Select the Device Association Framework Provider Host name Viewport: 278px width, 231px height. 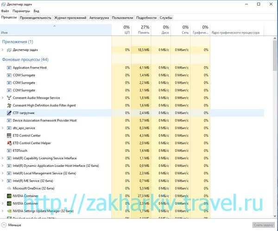coord(44,121)
